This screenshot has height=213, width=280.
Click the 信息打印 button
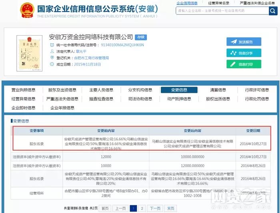point(244,64)
